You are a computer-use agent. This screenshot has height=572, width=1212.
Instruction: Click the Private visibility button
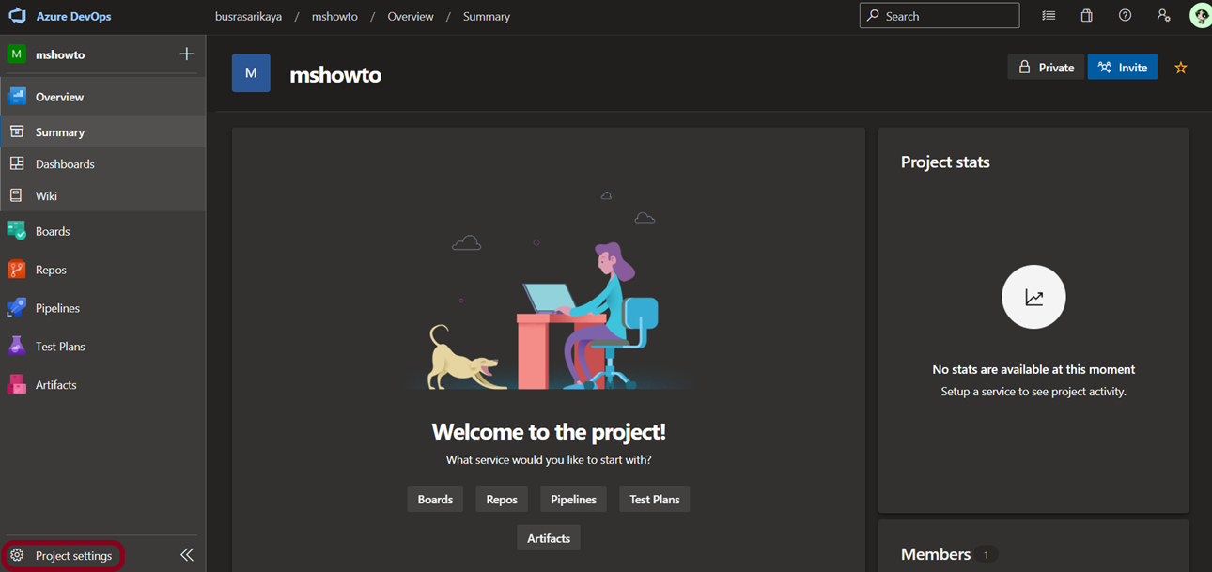(1046, 67)
